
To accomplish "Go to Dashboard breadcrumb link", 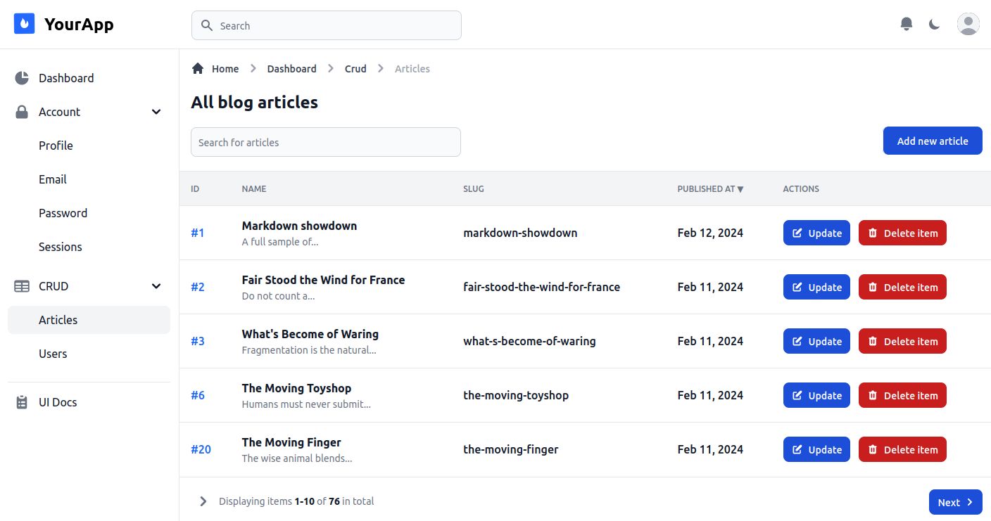I will 291,68.
